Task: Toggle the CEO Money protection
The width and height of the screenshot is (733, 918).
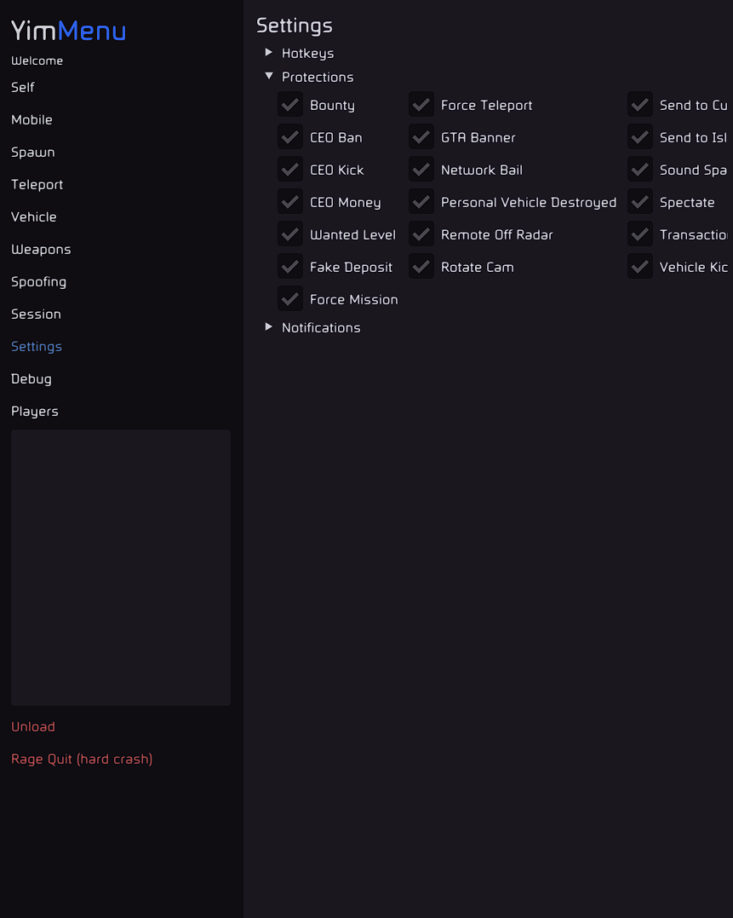Action: point(289,201)
